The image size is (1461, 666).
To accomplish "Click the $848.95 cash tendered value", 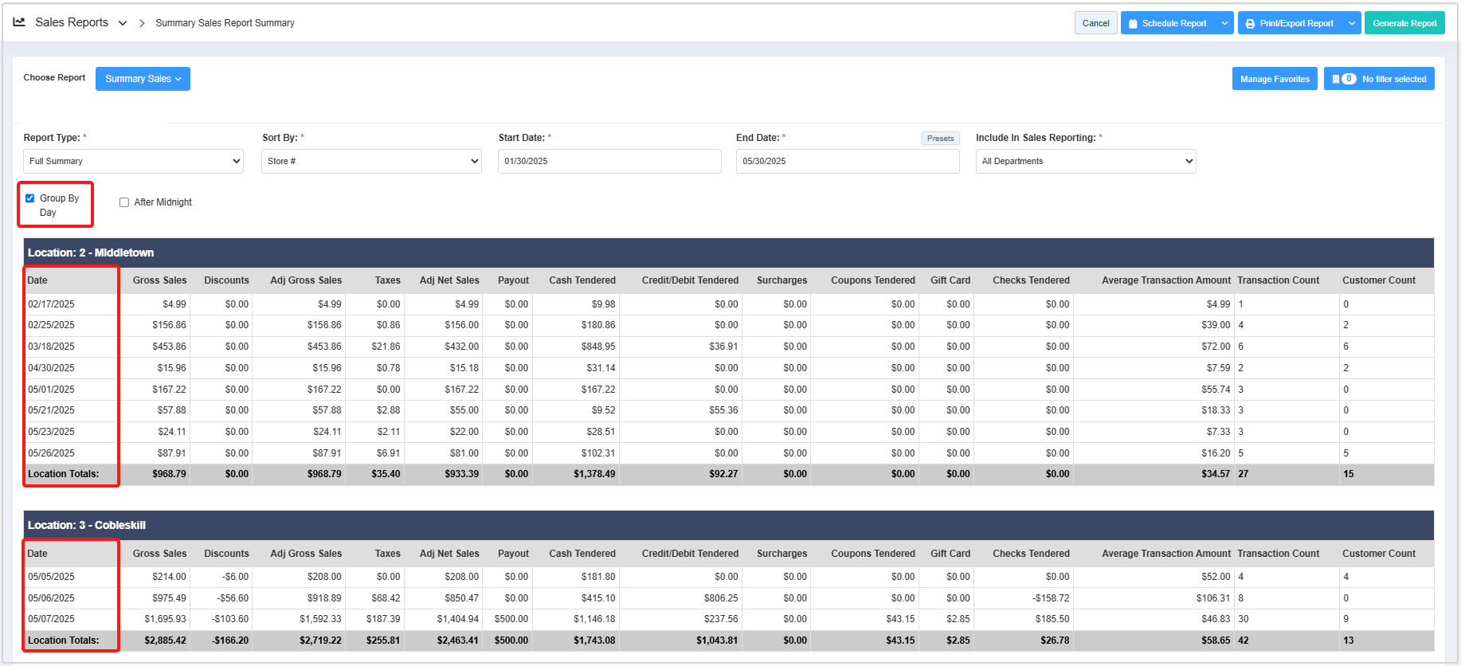I will [x=598, y=347].
